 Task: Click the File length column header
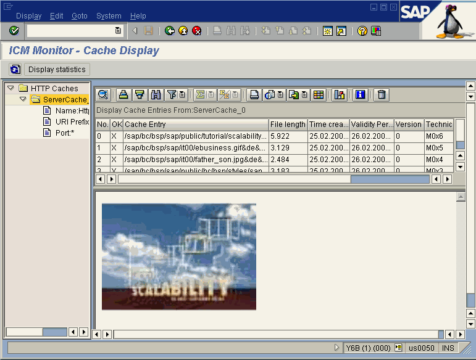point(288,125)
